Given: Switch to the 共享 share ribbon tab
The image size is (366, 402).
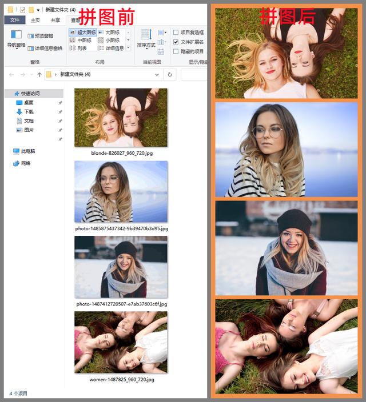Looking at the screenshot, I should pyautogui.click(x=55, y=20).
